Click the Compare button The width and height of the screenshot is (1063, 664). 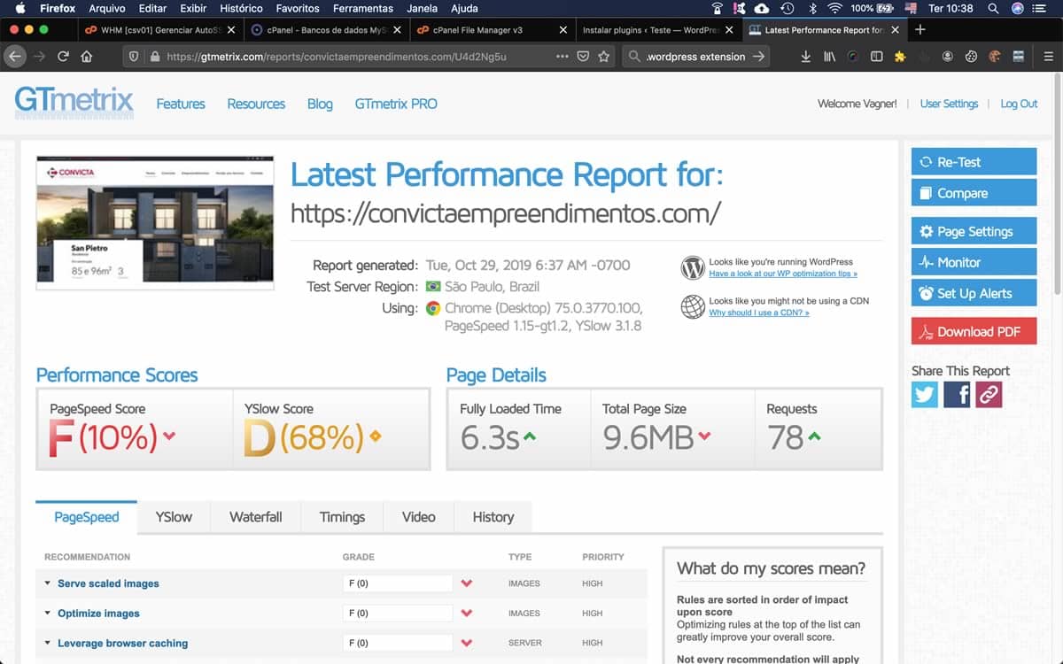[974, 193]
